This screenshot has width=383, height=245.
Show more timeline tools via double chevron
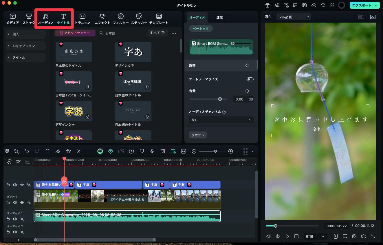(x=79, y=151)
